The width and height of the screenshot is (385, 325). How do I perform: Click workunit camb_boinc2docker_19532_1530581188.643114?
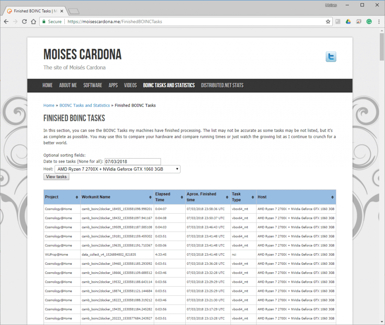117,282
